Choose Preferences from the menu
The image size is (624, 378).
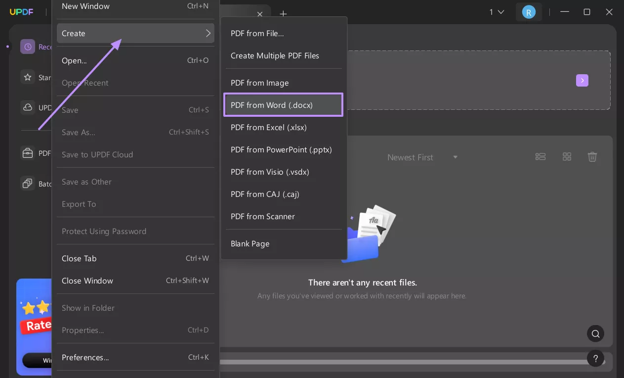pyautogui.click(x=85, y=357)
